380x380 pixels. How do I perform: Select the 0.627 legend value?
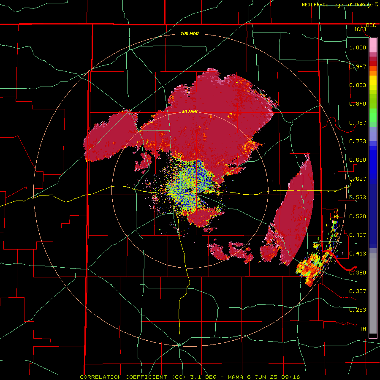pyautogui.click(x=358, y=179)
